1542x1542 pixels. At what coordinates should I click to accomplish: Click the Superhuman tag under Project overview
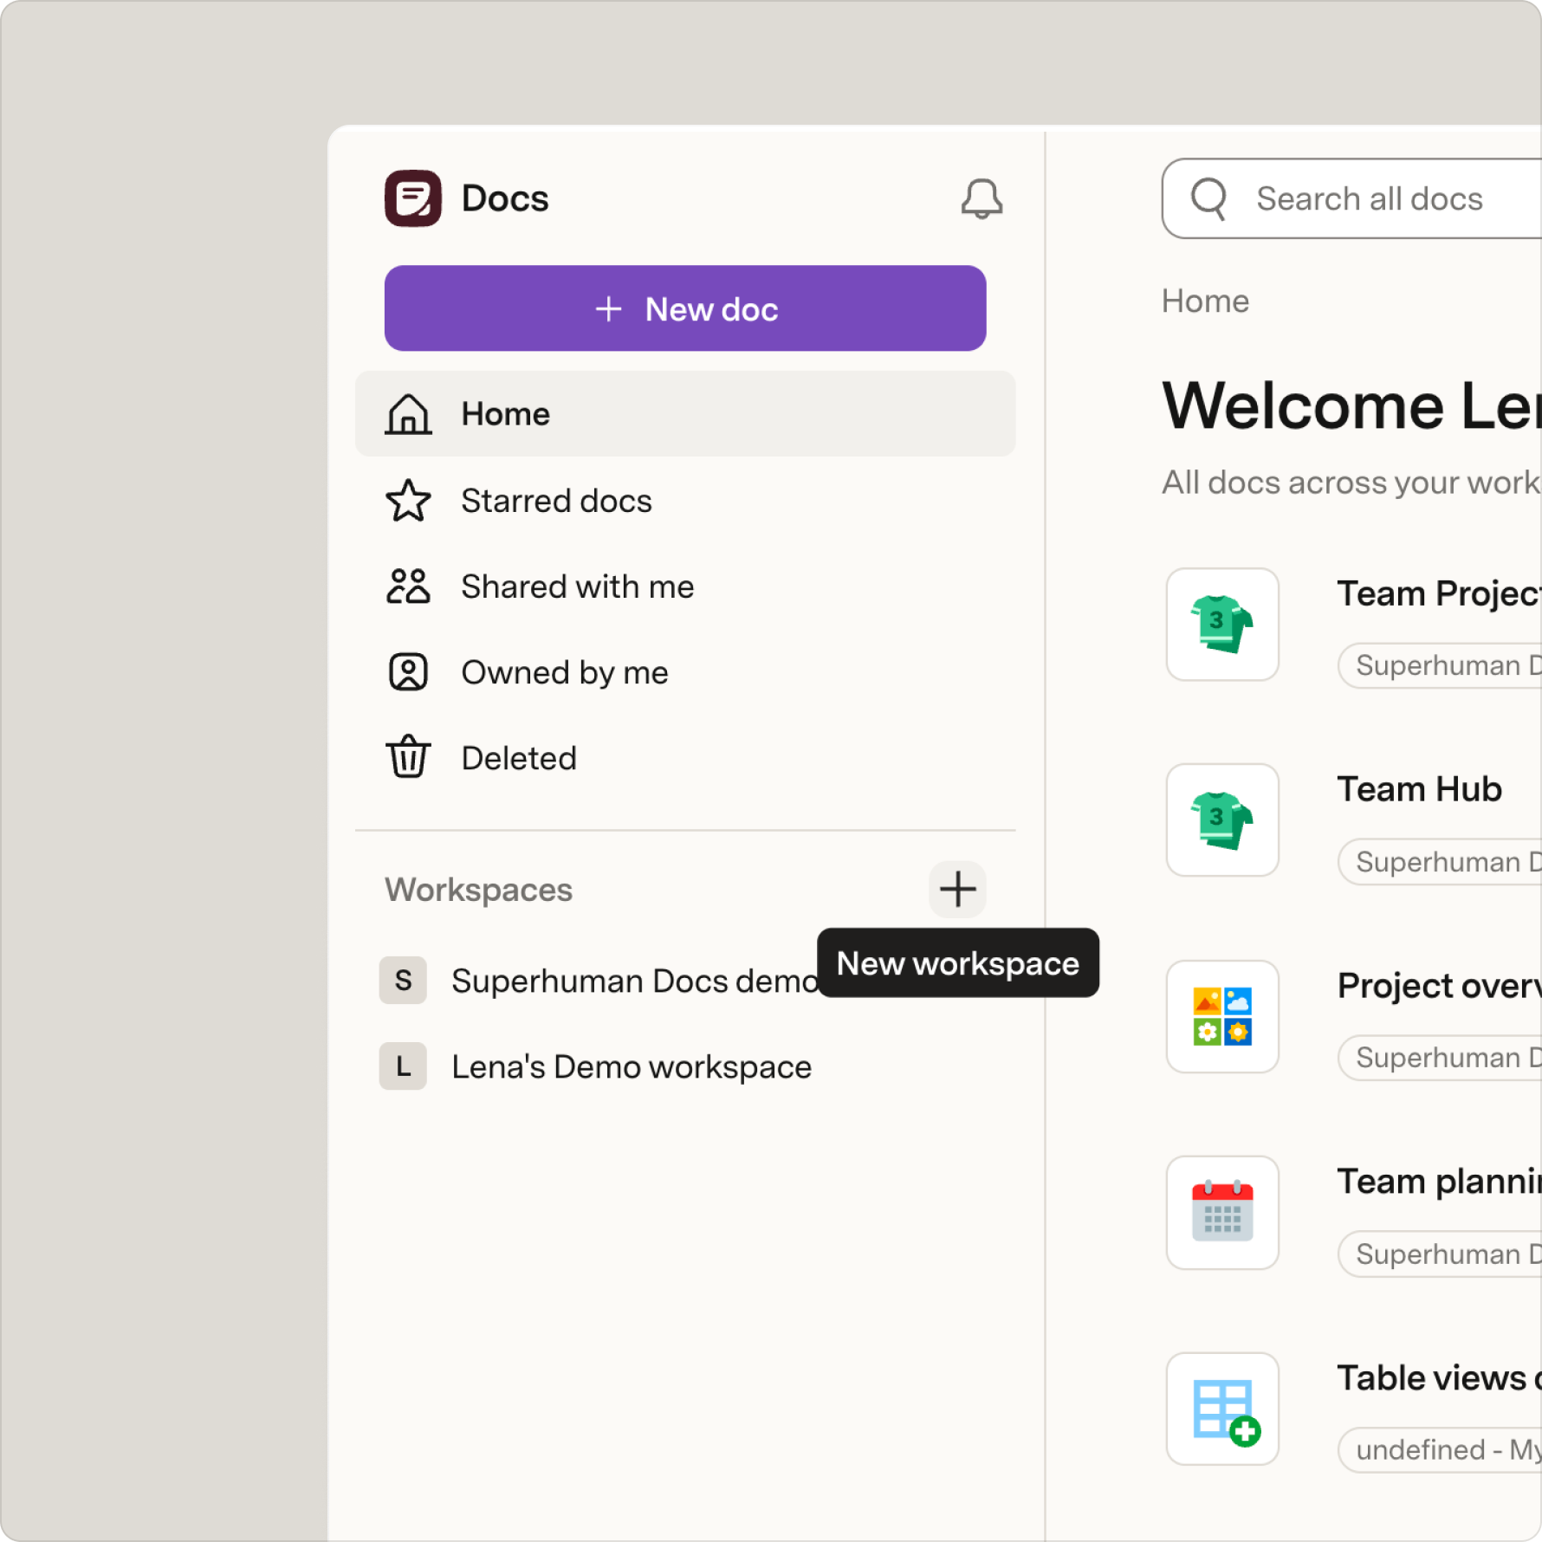click(x=1440, y=1058)
